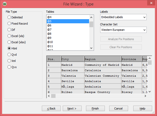
Task: Click the Finish button
Action: coord(95,108)
